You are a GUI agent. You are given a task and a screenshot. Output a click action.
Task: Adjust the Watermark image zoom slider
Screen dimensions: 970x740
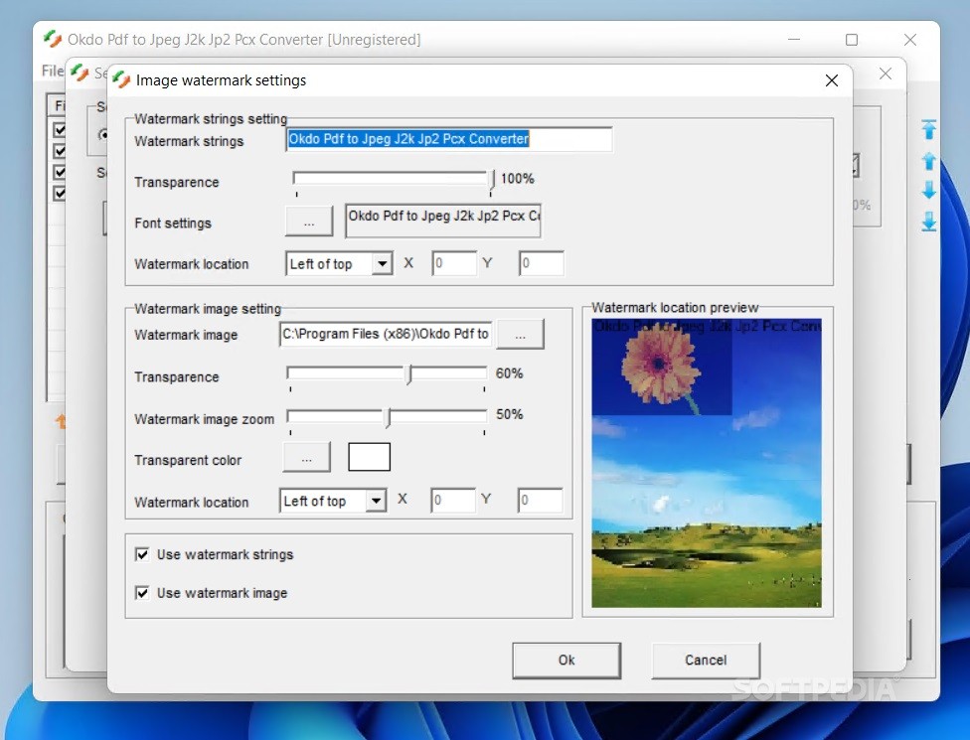click(388, 416)
